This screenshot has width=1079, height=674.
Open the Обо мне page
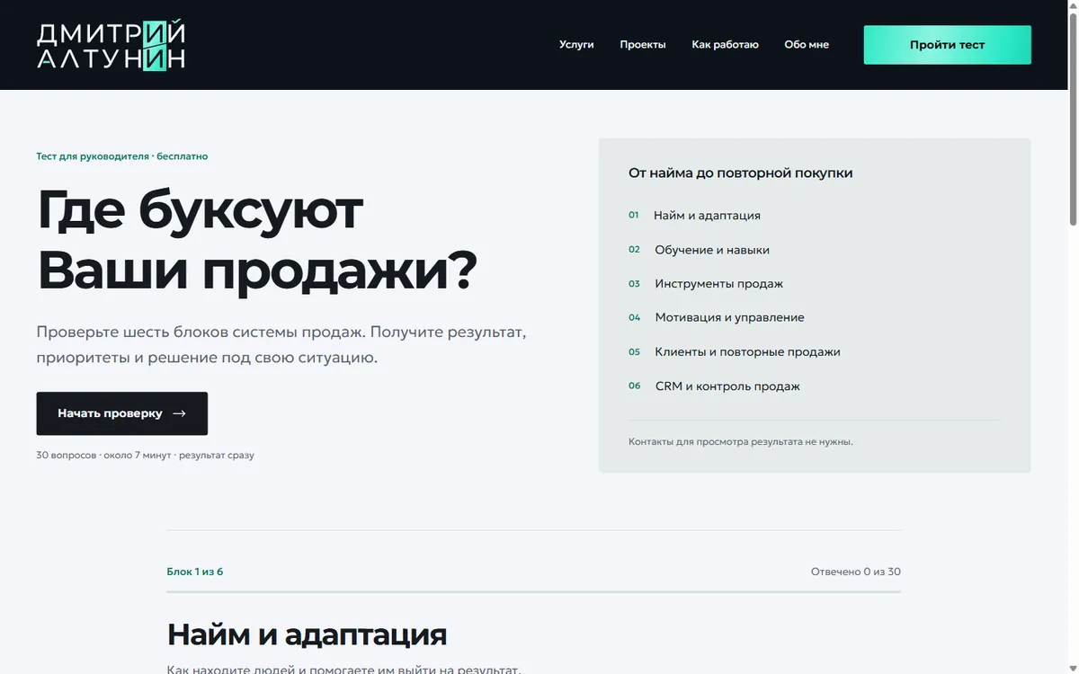click(x=807, y=45)
